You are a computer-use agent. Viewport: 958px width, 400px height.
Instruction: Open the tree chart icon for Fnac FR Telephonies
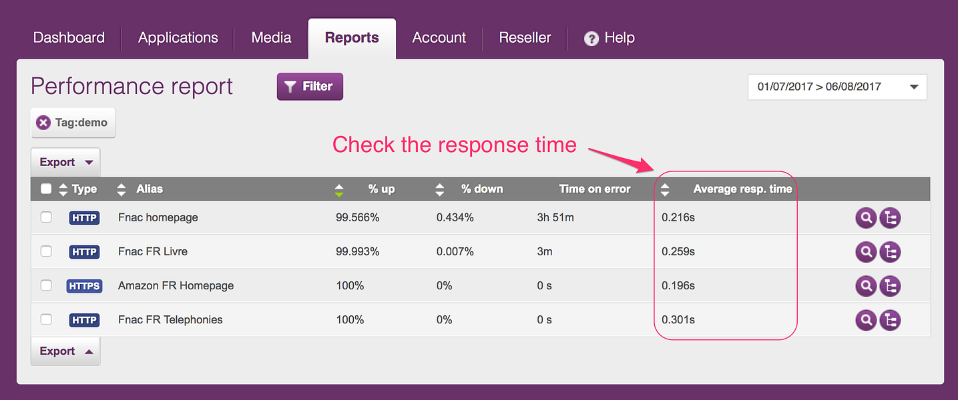[x=890, y=320]
